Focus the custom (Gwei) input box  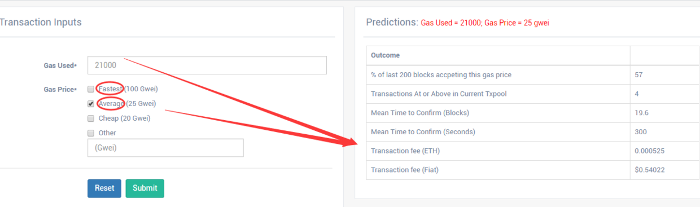(165, 148)
